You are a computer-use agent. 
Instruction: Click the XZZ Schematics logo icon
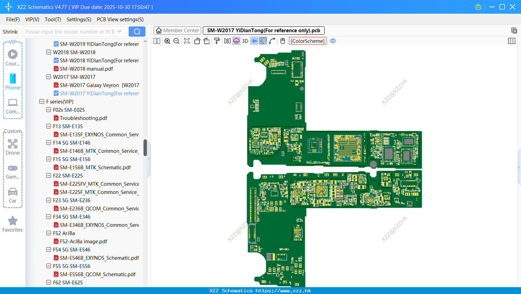click(8, 7)
